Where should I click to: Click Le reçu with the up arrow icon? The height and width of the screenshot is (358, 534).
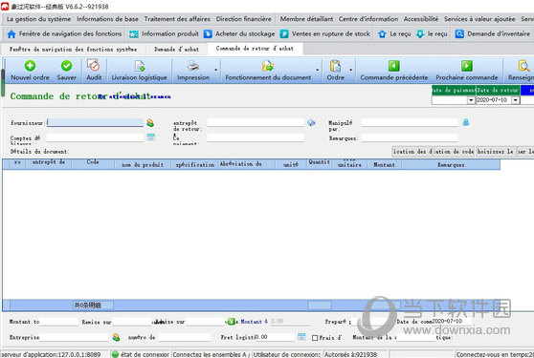(394, 33)
